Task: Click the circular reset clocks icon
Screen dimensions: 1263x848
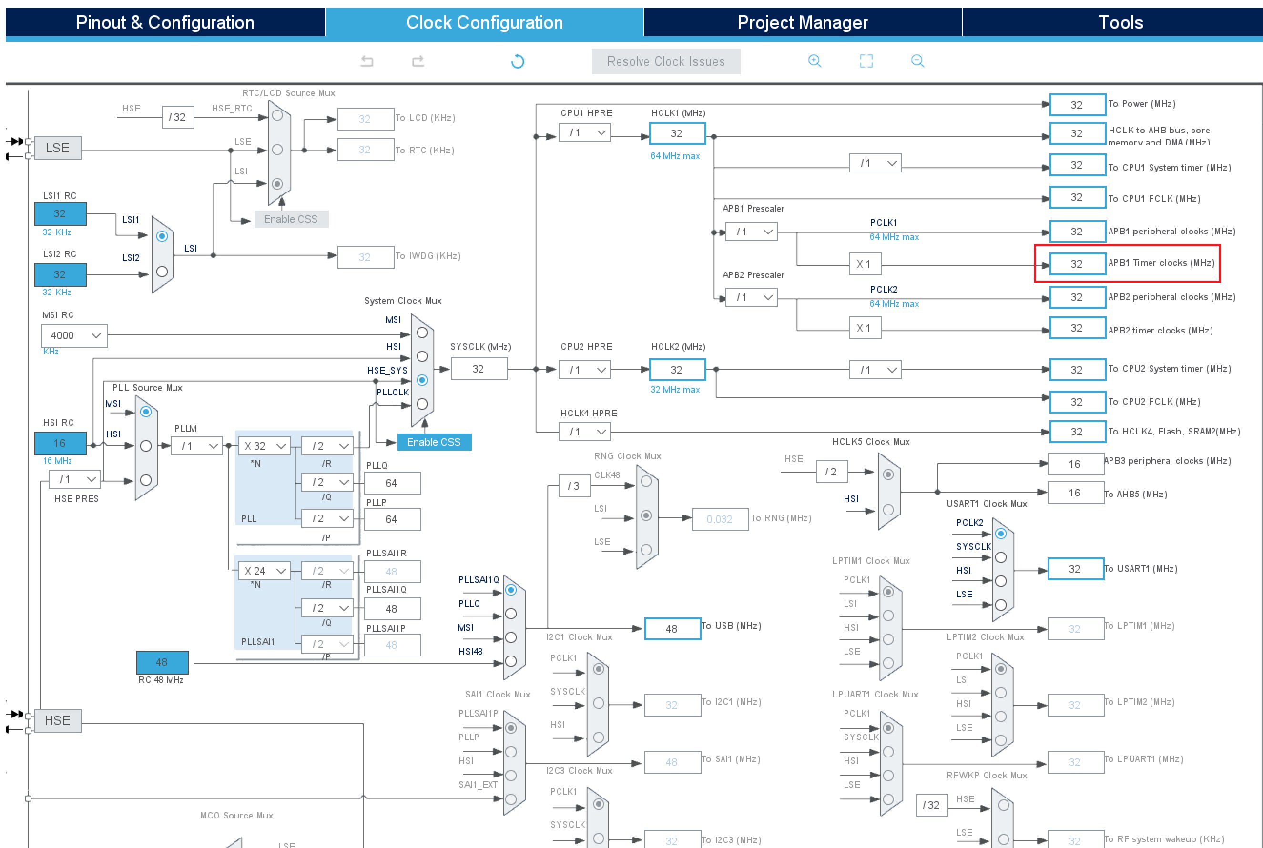Action: [x=517, y=61]
